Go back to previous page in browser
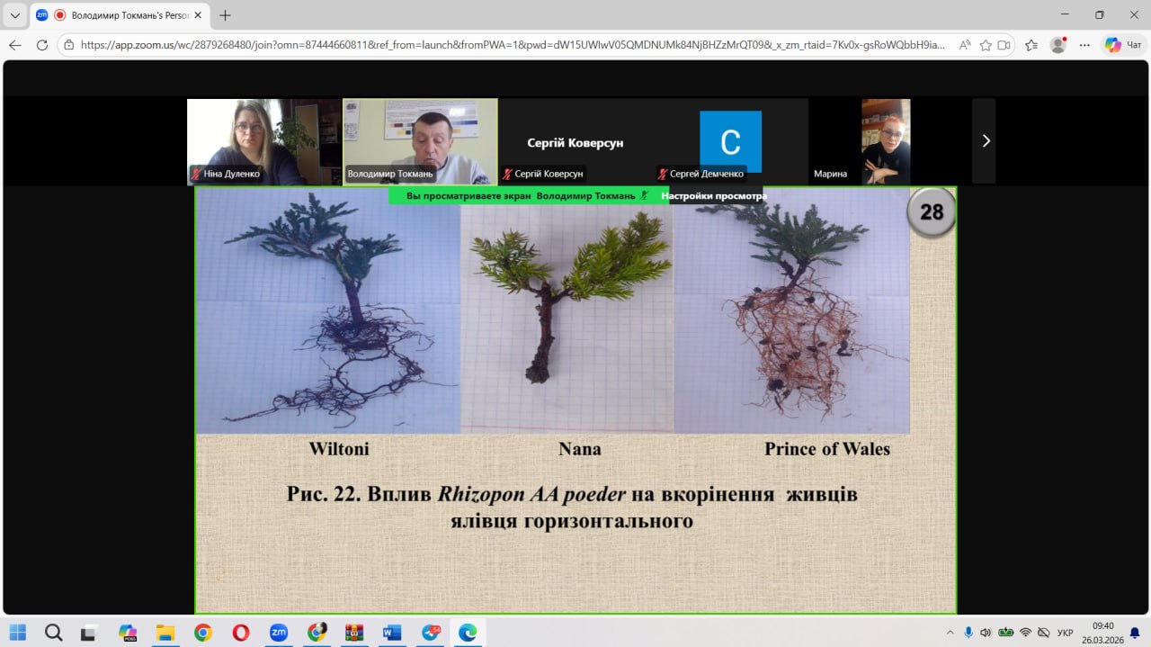Viewport: 1151px width, 647px height. (x=15, y=45)
